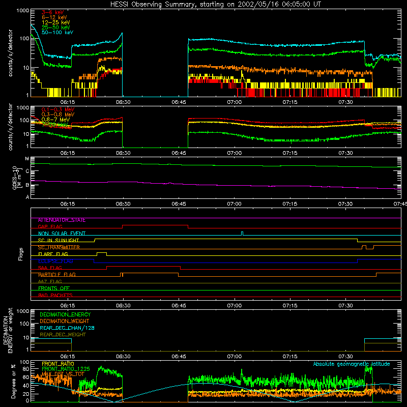Select the 12-25 keV legend label
This screenshot has width=407, height=407.
[x=56, y=22]
